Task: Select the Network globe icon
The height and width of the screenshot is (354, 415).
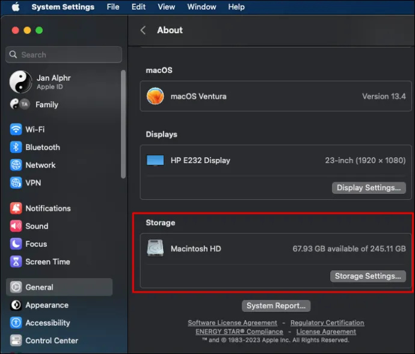Action: 16,165
